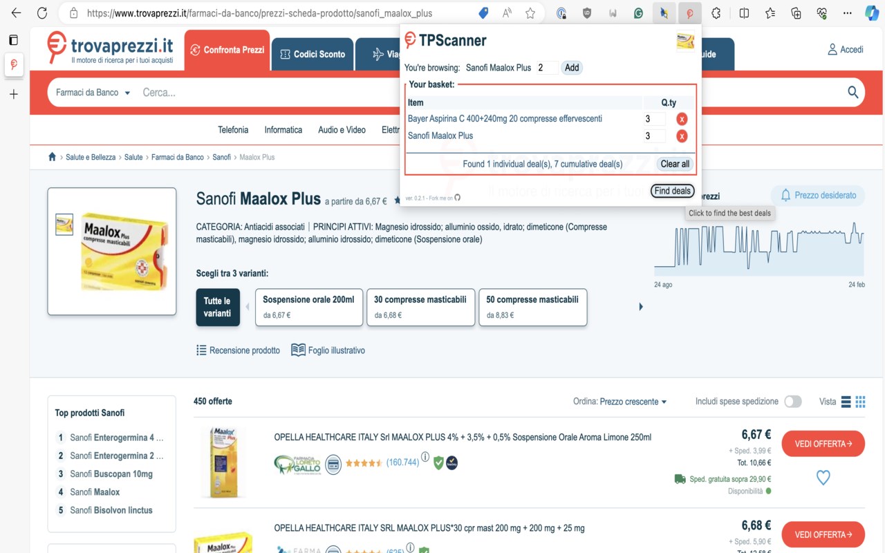
Task: Toggle Includi spese spedizione switch
Action: pos(793,402)
